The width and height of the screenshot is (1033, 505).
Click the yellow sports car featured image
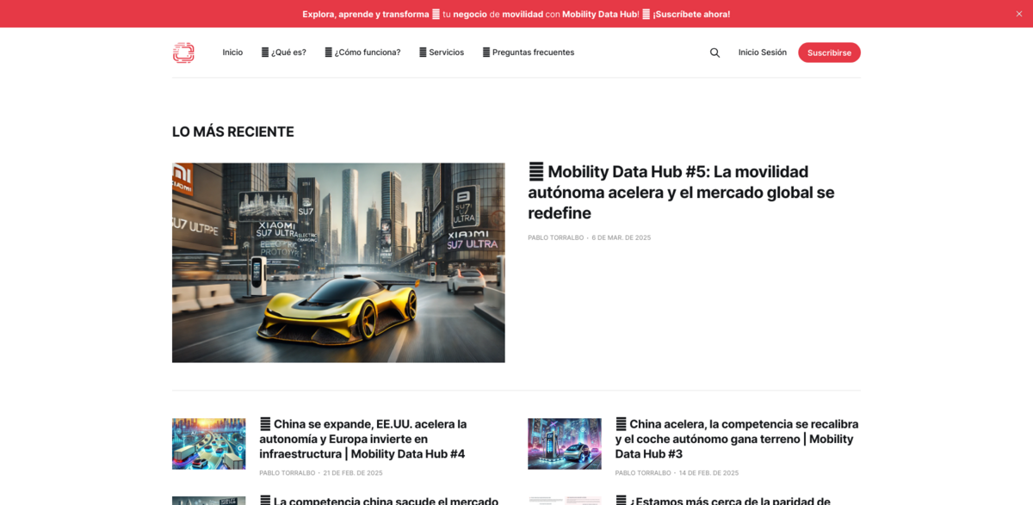tap(338, 262)
